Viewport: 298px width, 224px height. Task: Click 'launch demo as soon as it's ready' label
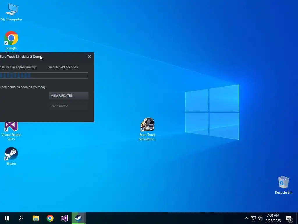pyautogui.click(x=23, y=87)
